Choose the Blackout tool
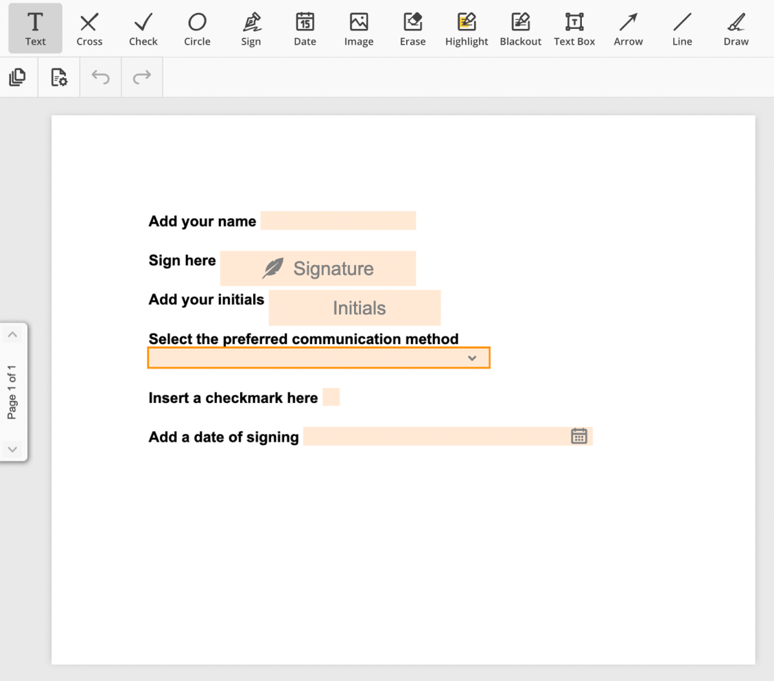774x681 pixels. click(520, 27)
